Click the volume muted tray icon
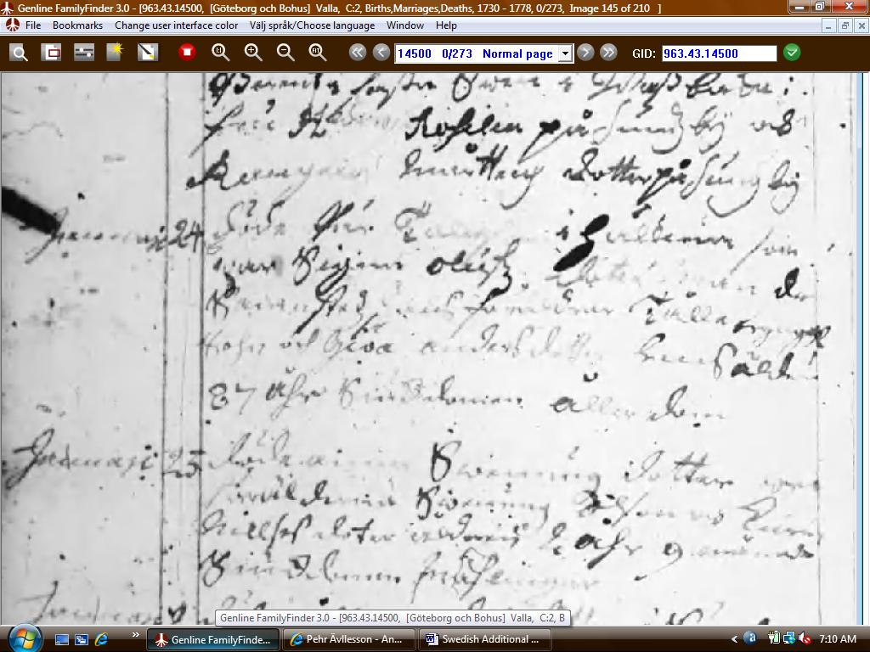 [x=804, y=639]
